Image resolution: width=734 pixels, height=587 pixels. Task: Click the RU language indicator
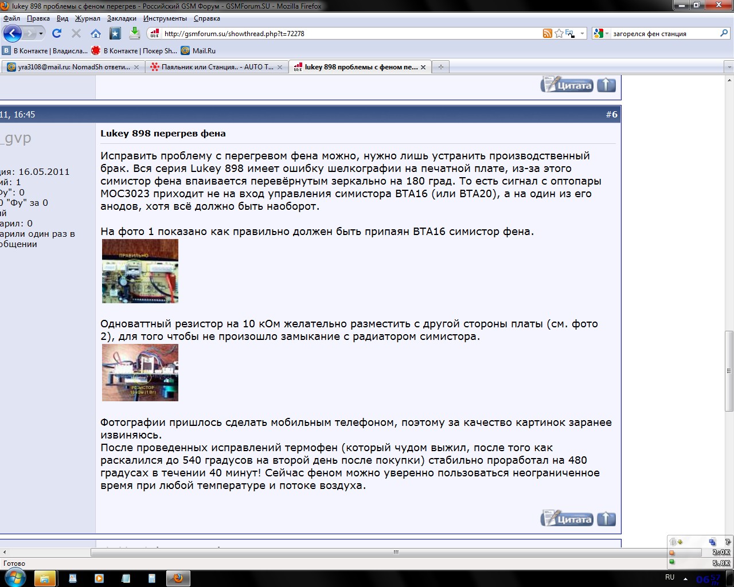(670, 577)
